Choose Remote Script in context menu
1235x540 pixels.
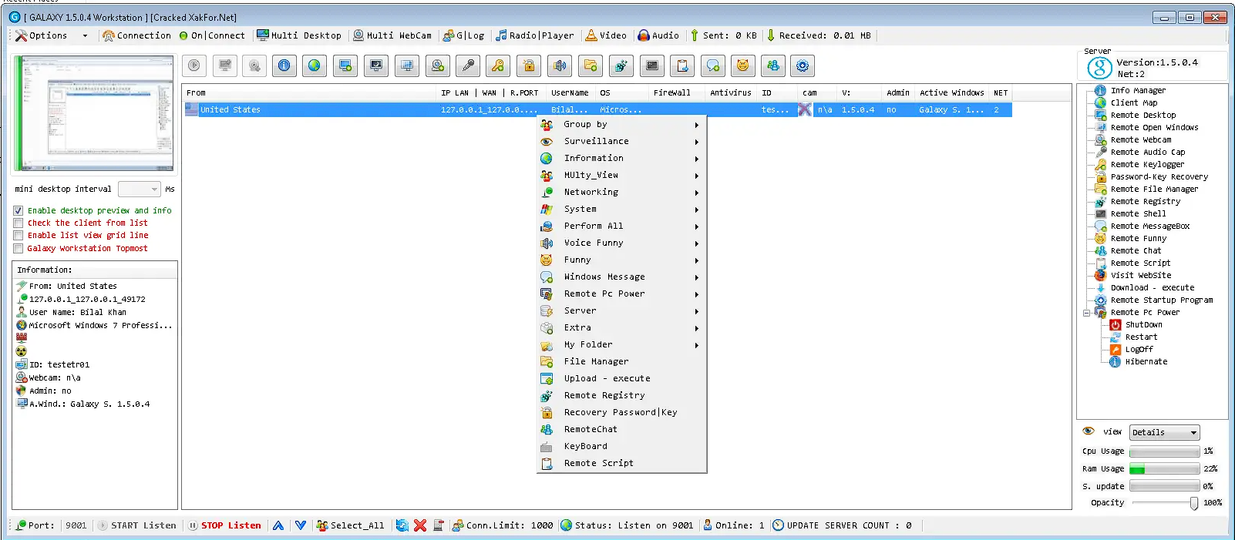(621, 463)
